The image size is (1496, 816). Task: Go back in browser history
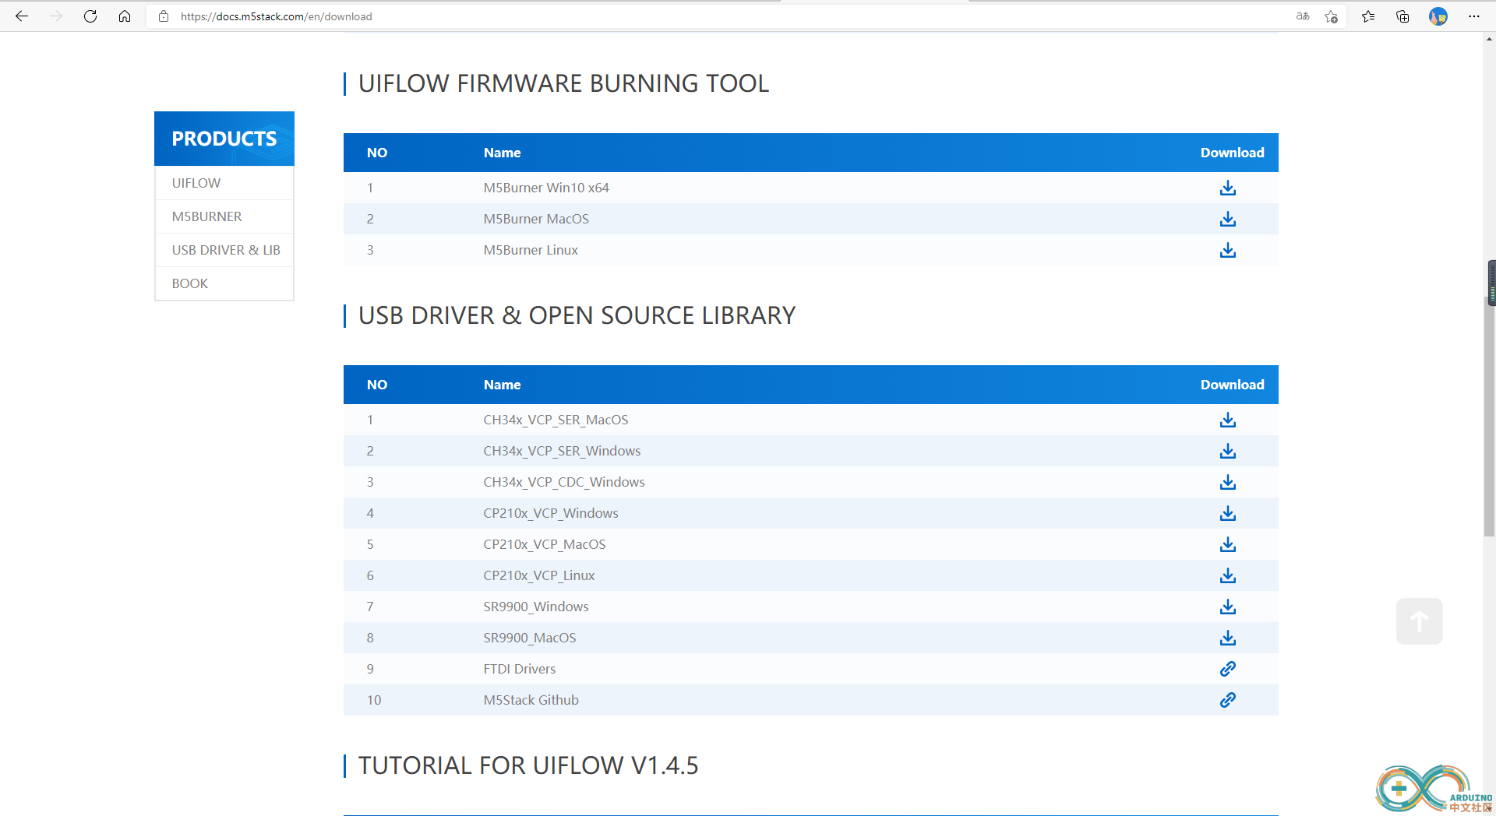click(22, 16)
